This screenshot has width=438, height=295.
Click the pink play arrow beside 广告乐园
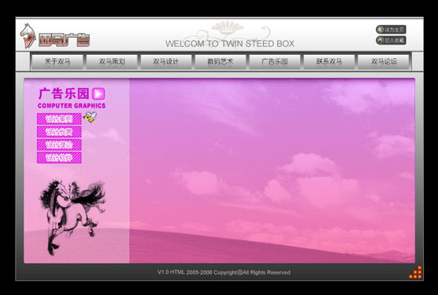[99, 94]
